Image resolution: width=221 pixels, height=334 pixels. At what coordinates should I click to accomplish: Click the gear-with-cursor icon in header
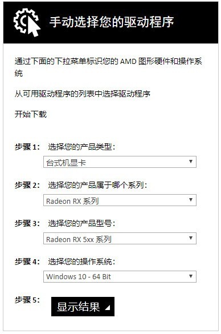click(x=27, y=22)
